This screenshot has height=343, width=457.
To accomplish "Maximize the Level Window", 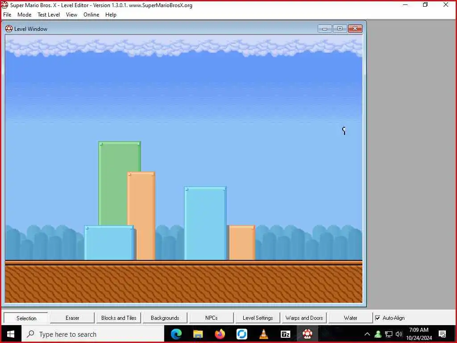I will point(340,29).
